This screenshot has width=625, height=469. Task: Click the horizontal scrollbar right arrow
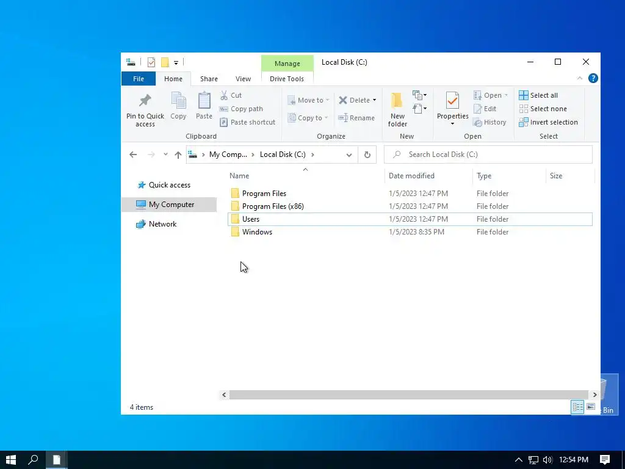tap(594, 395)
